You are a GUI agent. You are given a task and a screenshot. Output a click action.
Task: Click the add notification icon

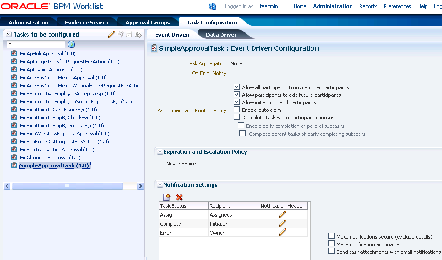click(x=167, y=197)
